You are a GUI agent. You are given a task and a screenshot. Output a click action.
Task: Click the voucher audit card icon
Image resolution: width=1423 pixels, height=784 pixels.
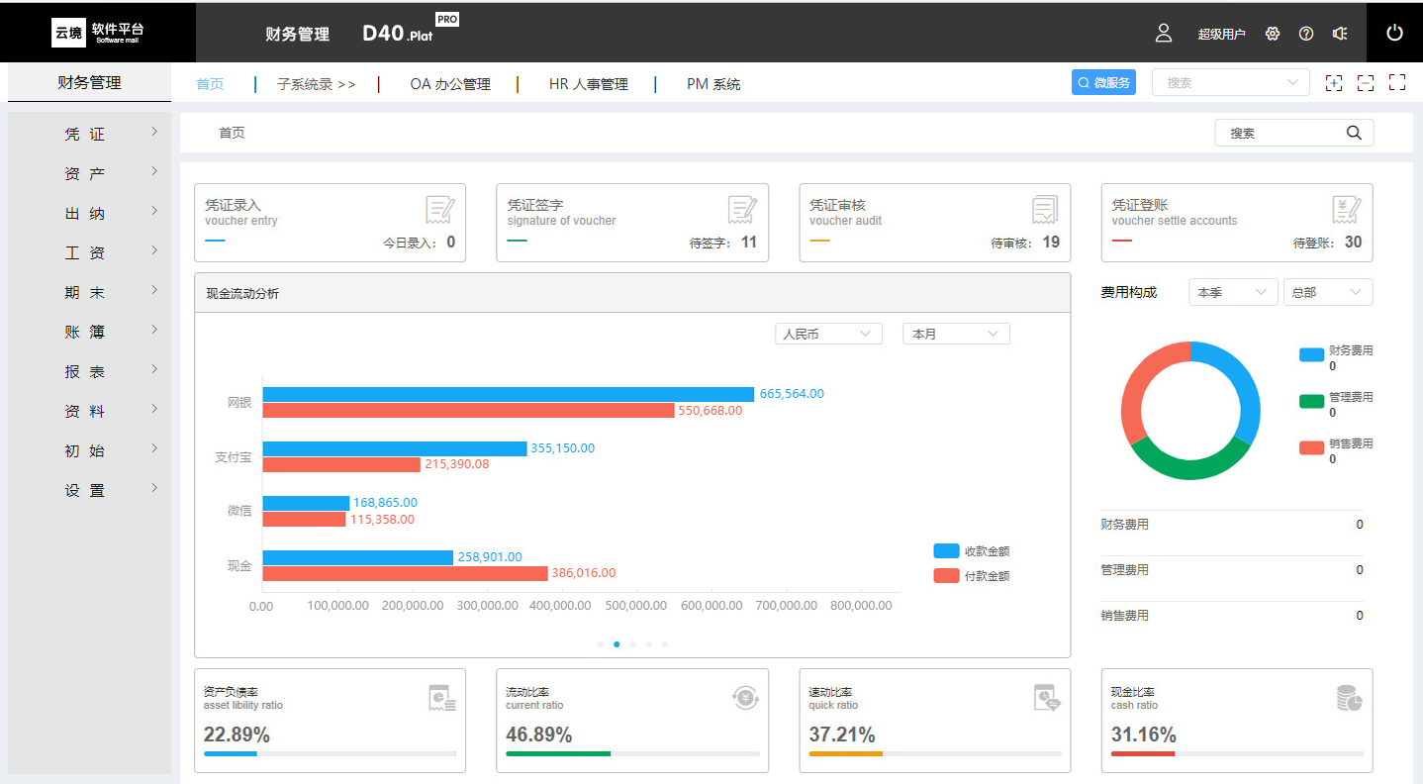pyautogui.click(x=1044, y=210)
